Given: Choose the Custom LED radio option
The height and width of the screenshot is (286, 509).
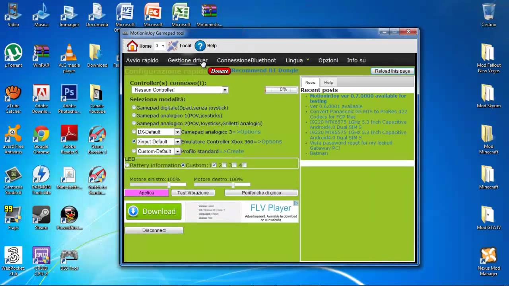Looking at the screenshot, I should 183,165.
